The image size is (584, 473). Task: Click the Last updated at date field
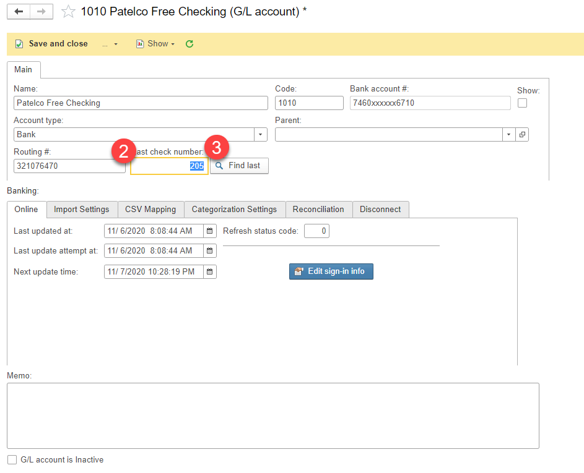(154, 231)
